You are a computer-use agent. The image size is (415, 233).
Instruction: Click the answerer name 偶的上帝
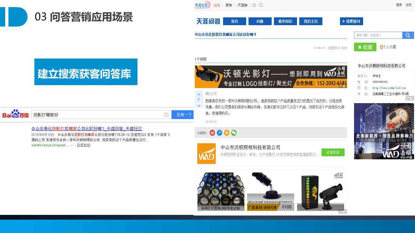coord(211,94)
